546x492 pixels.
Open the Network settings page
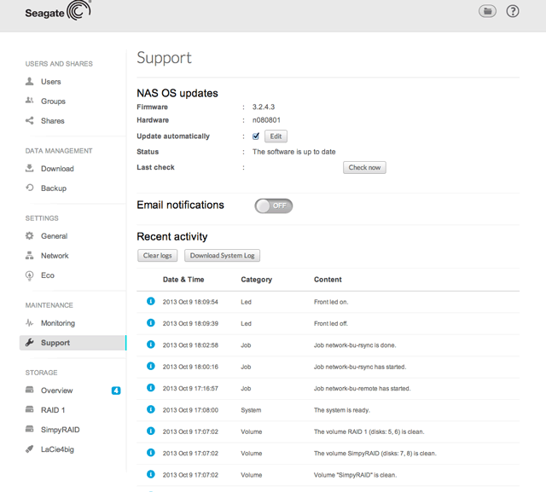tap(55, 256)
